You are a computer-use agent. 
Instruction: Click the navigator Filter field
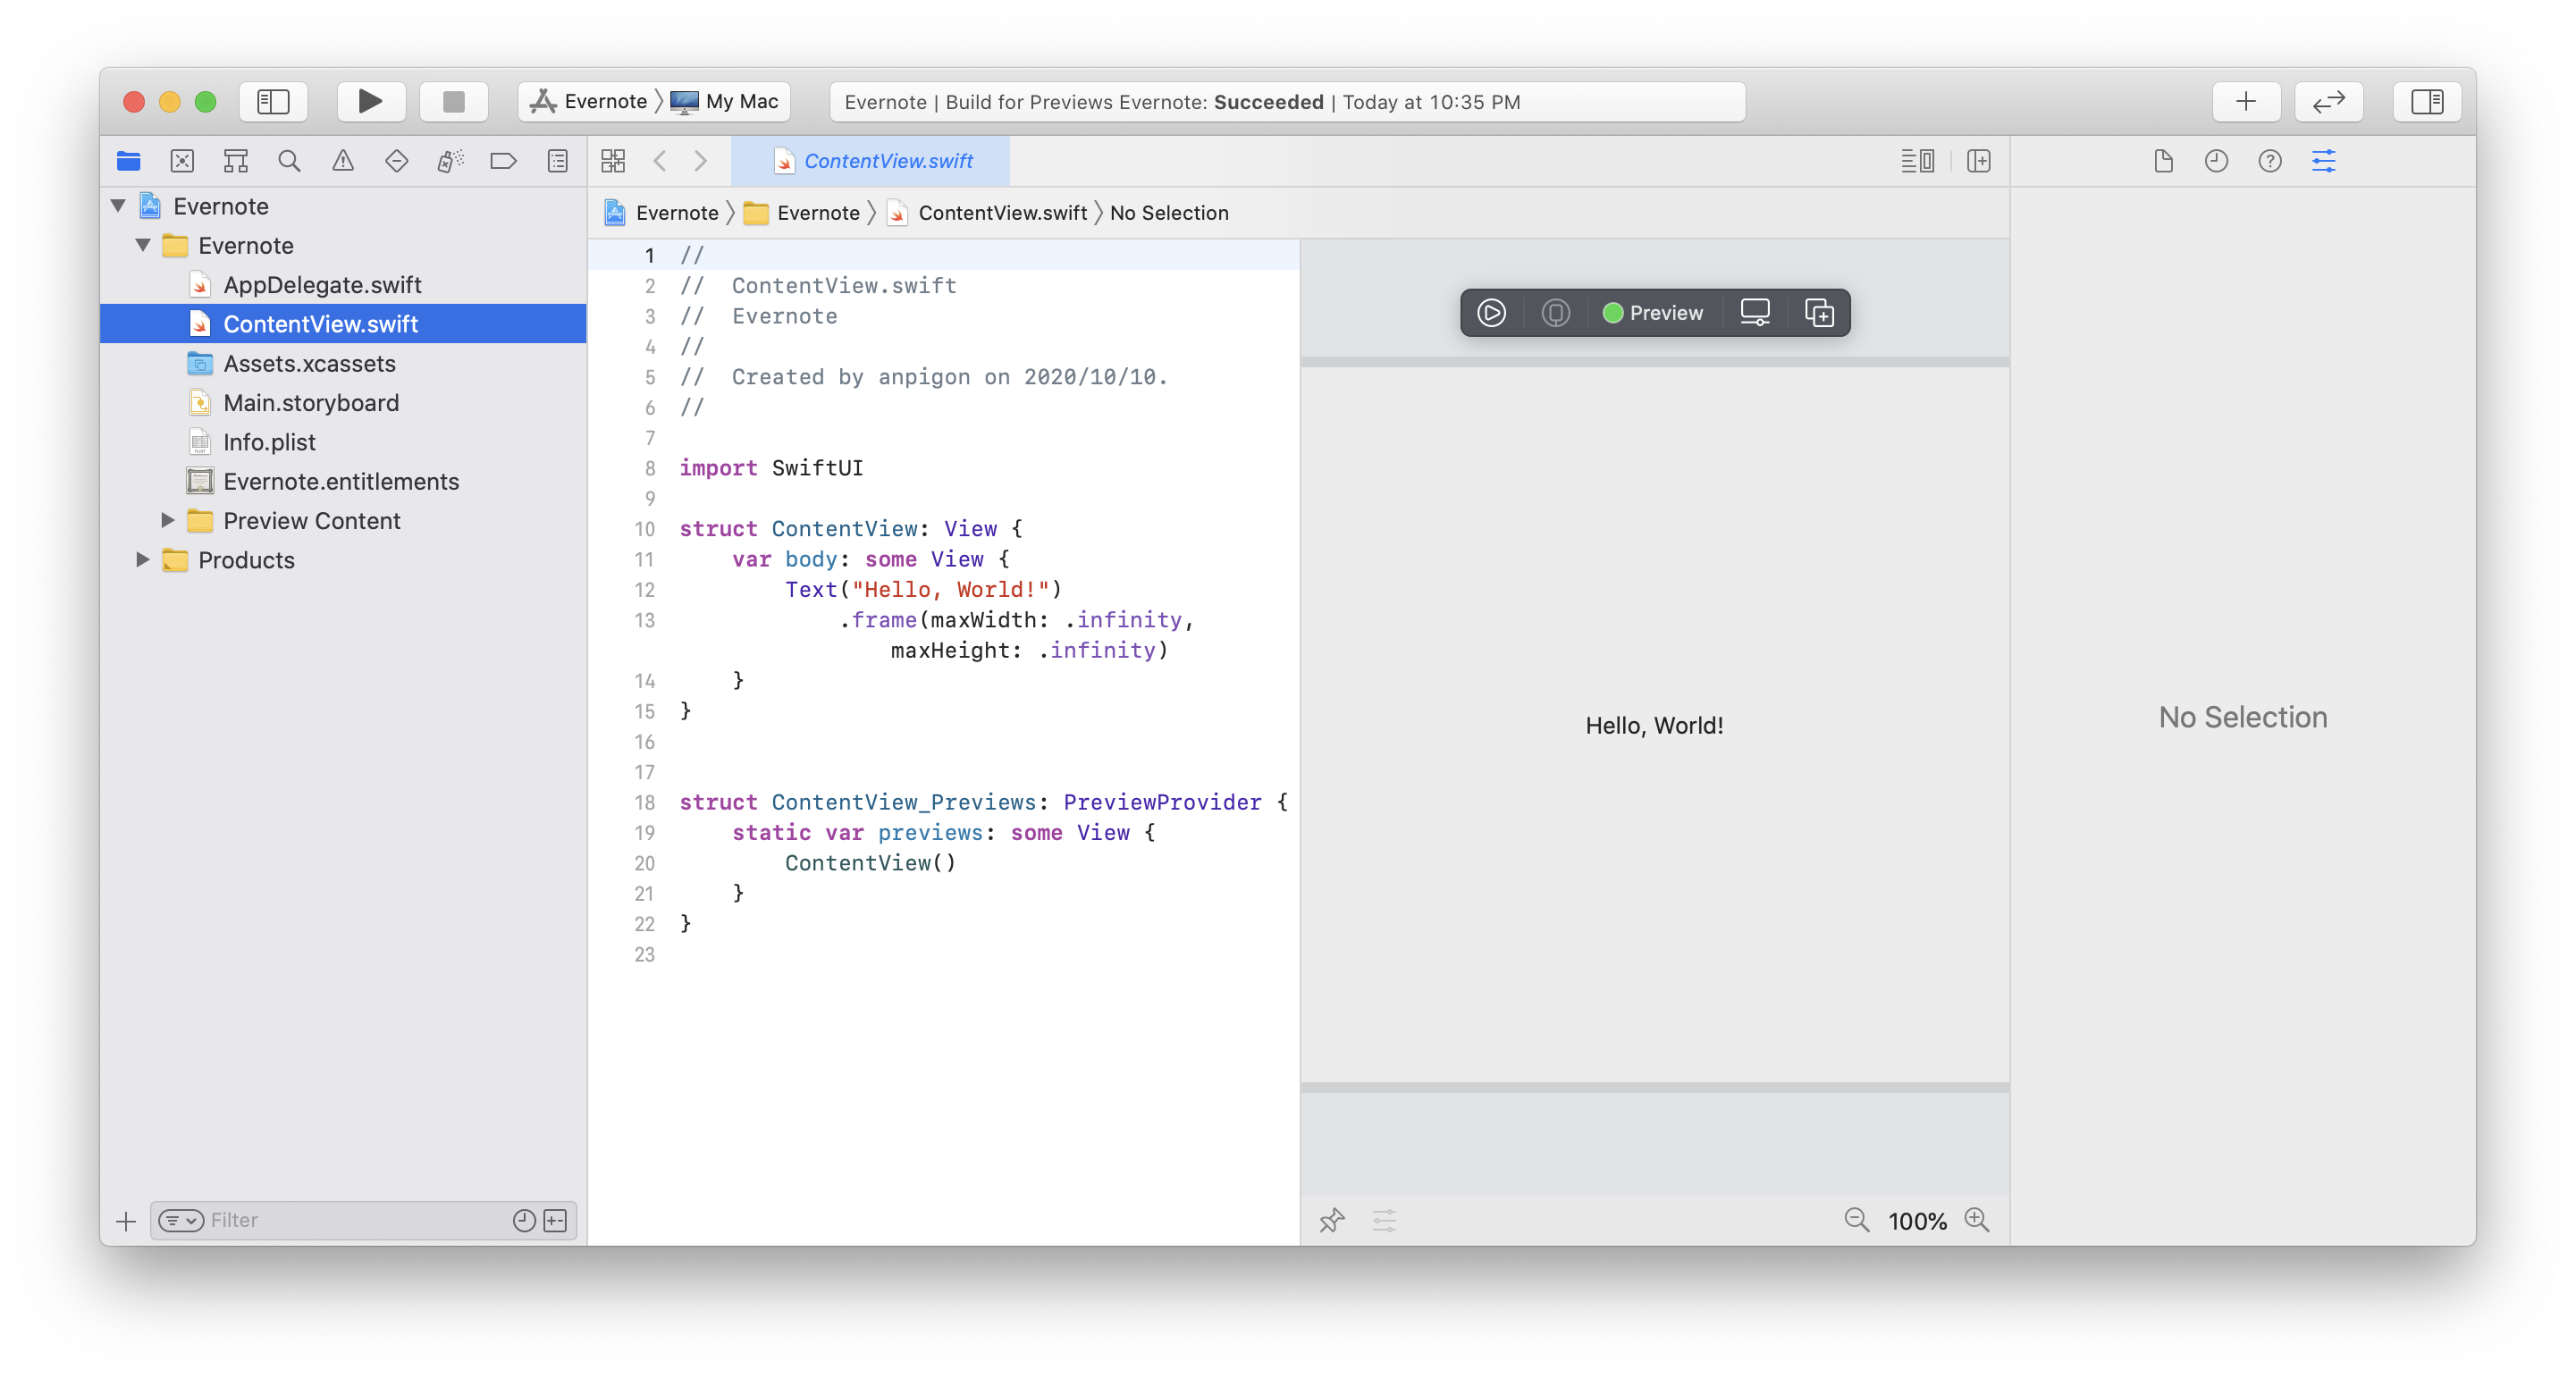tap(350, 1220)
